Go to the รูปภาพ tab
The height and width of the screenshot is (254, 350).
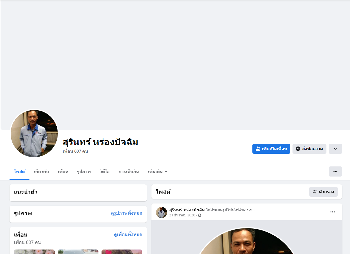[x=84, y=171]
